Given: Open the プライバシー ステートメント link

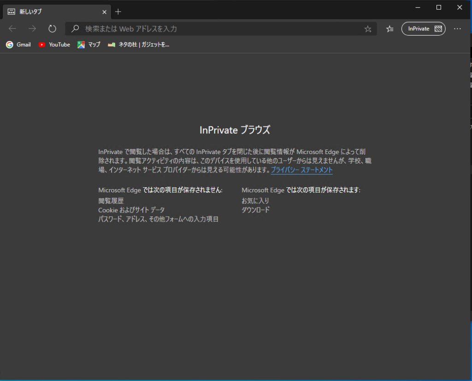Looking at the screenshot, I should click(x=301, y=170).
